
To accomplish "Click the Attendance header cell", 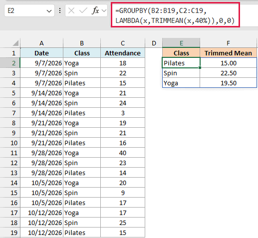I will [x=123, y=53].
